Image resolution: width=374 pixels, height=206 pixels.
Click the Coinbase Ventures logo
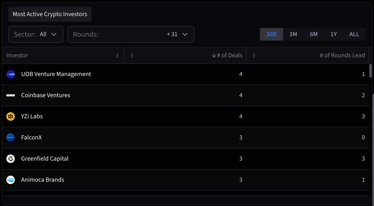click(x=11, y=95)
